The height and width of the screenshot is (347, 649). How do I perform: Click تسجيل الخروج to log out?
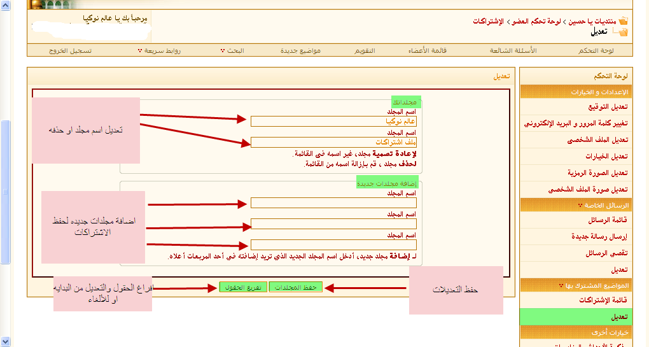[x=70, y=50]
